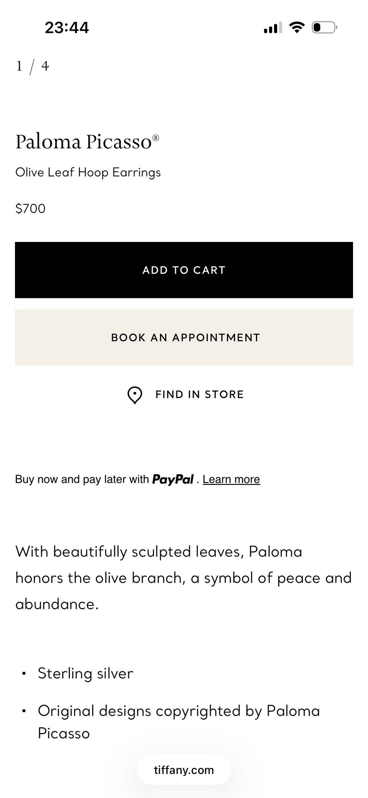368x798 pixels.
Task: Tap Buy now and pay later text
Action: click(x=82, y=479)
